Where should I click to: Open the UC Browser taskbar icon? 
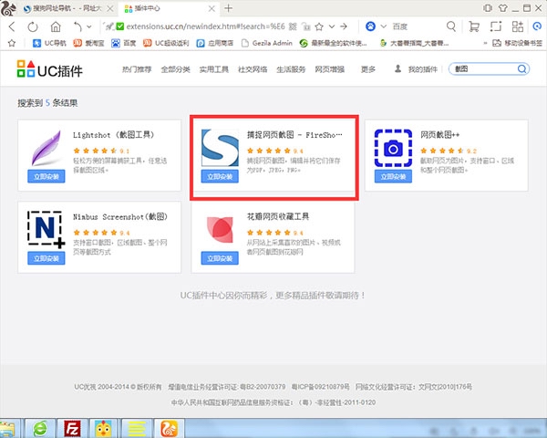(169, 428)
